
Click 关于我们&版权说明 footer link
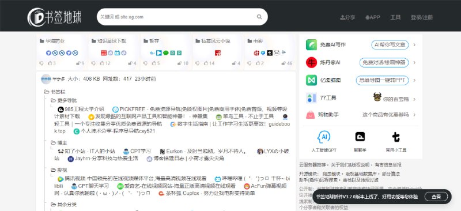(350, 165)
